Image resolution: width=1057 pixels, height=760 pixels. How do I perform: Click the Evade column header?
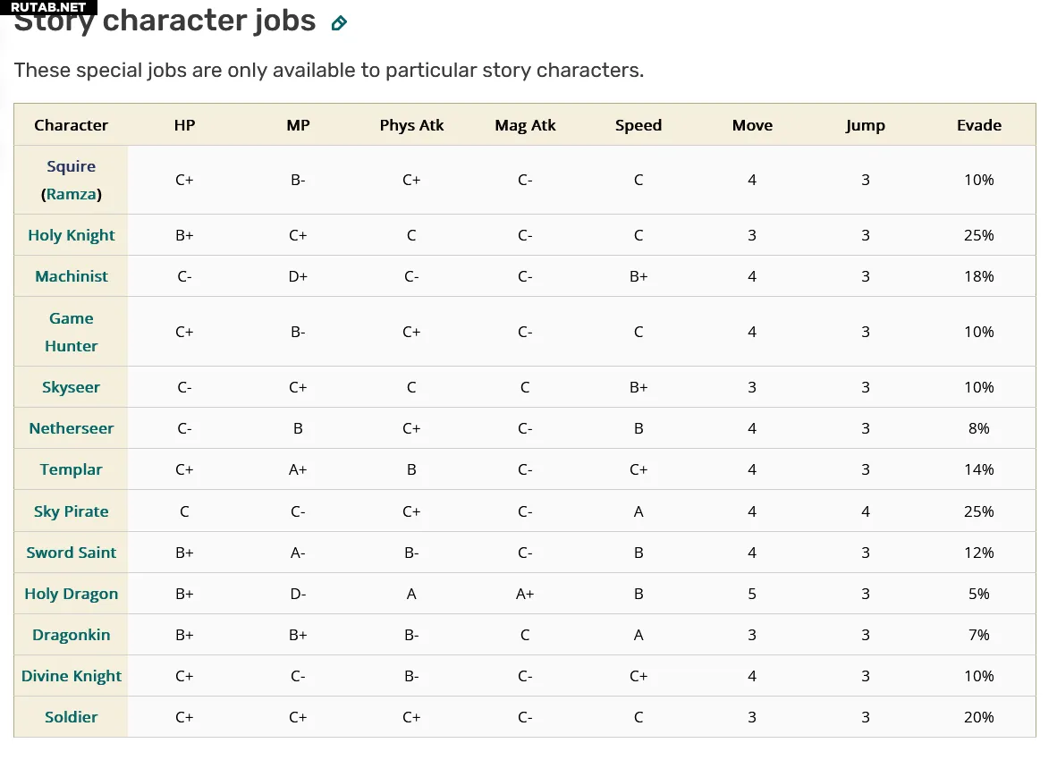(x=979, y=125)
